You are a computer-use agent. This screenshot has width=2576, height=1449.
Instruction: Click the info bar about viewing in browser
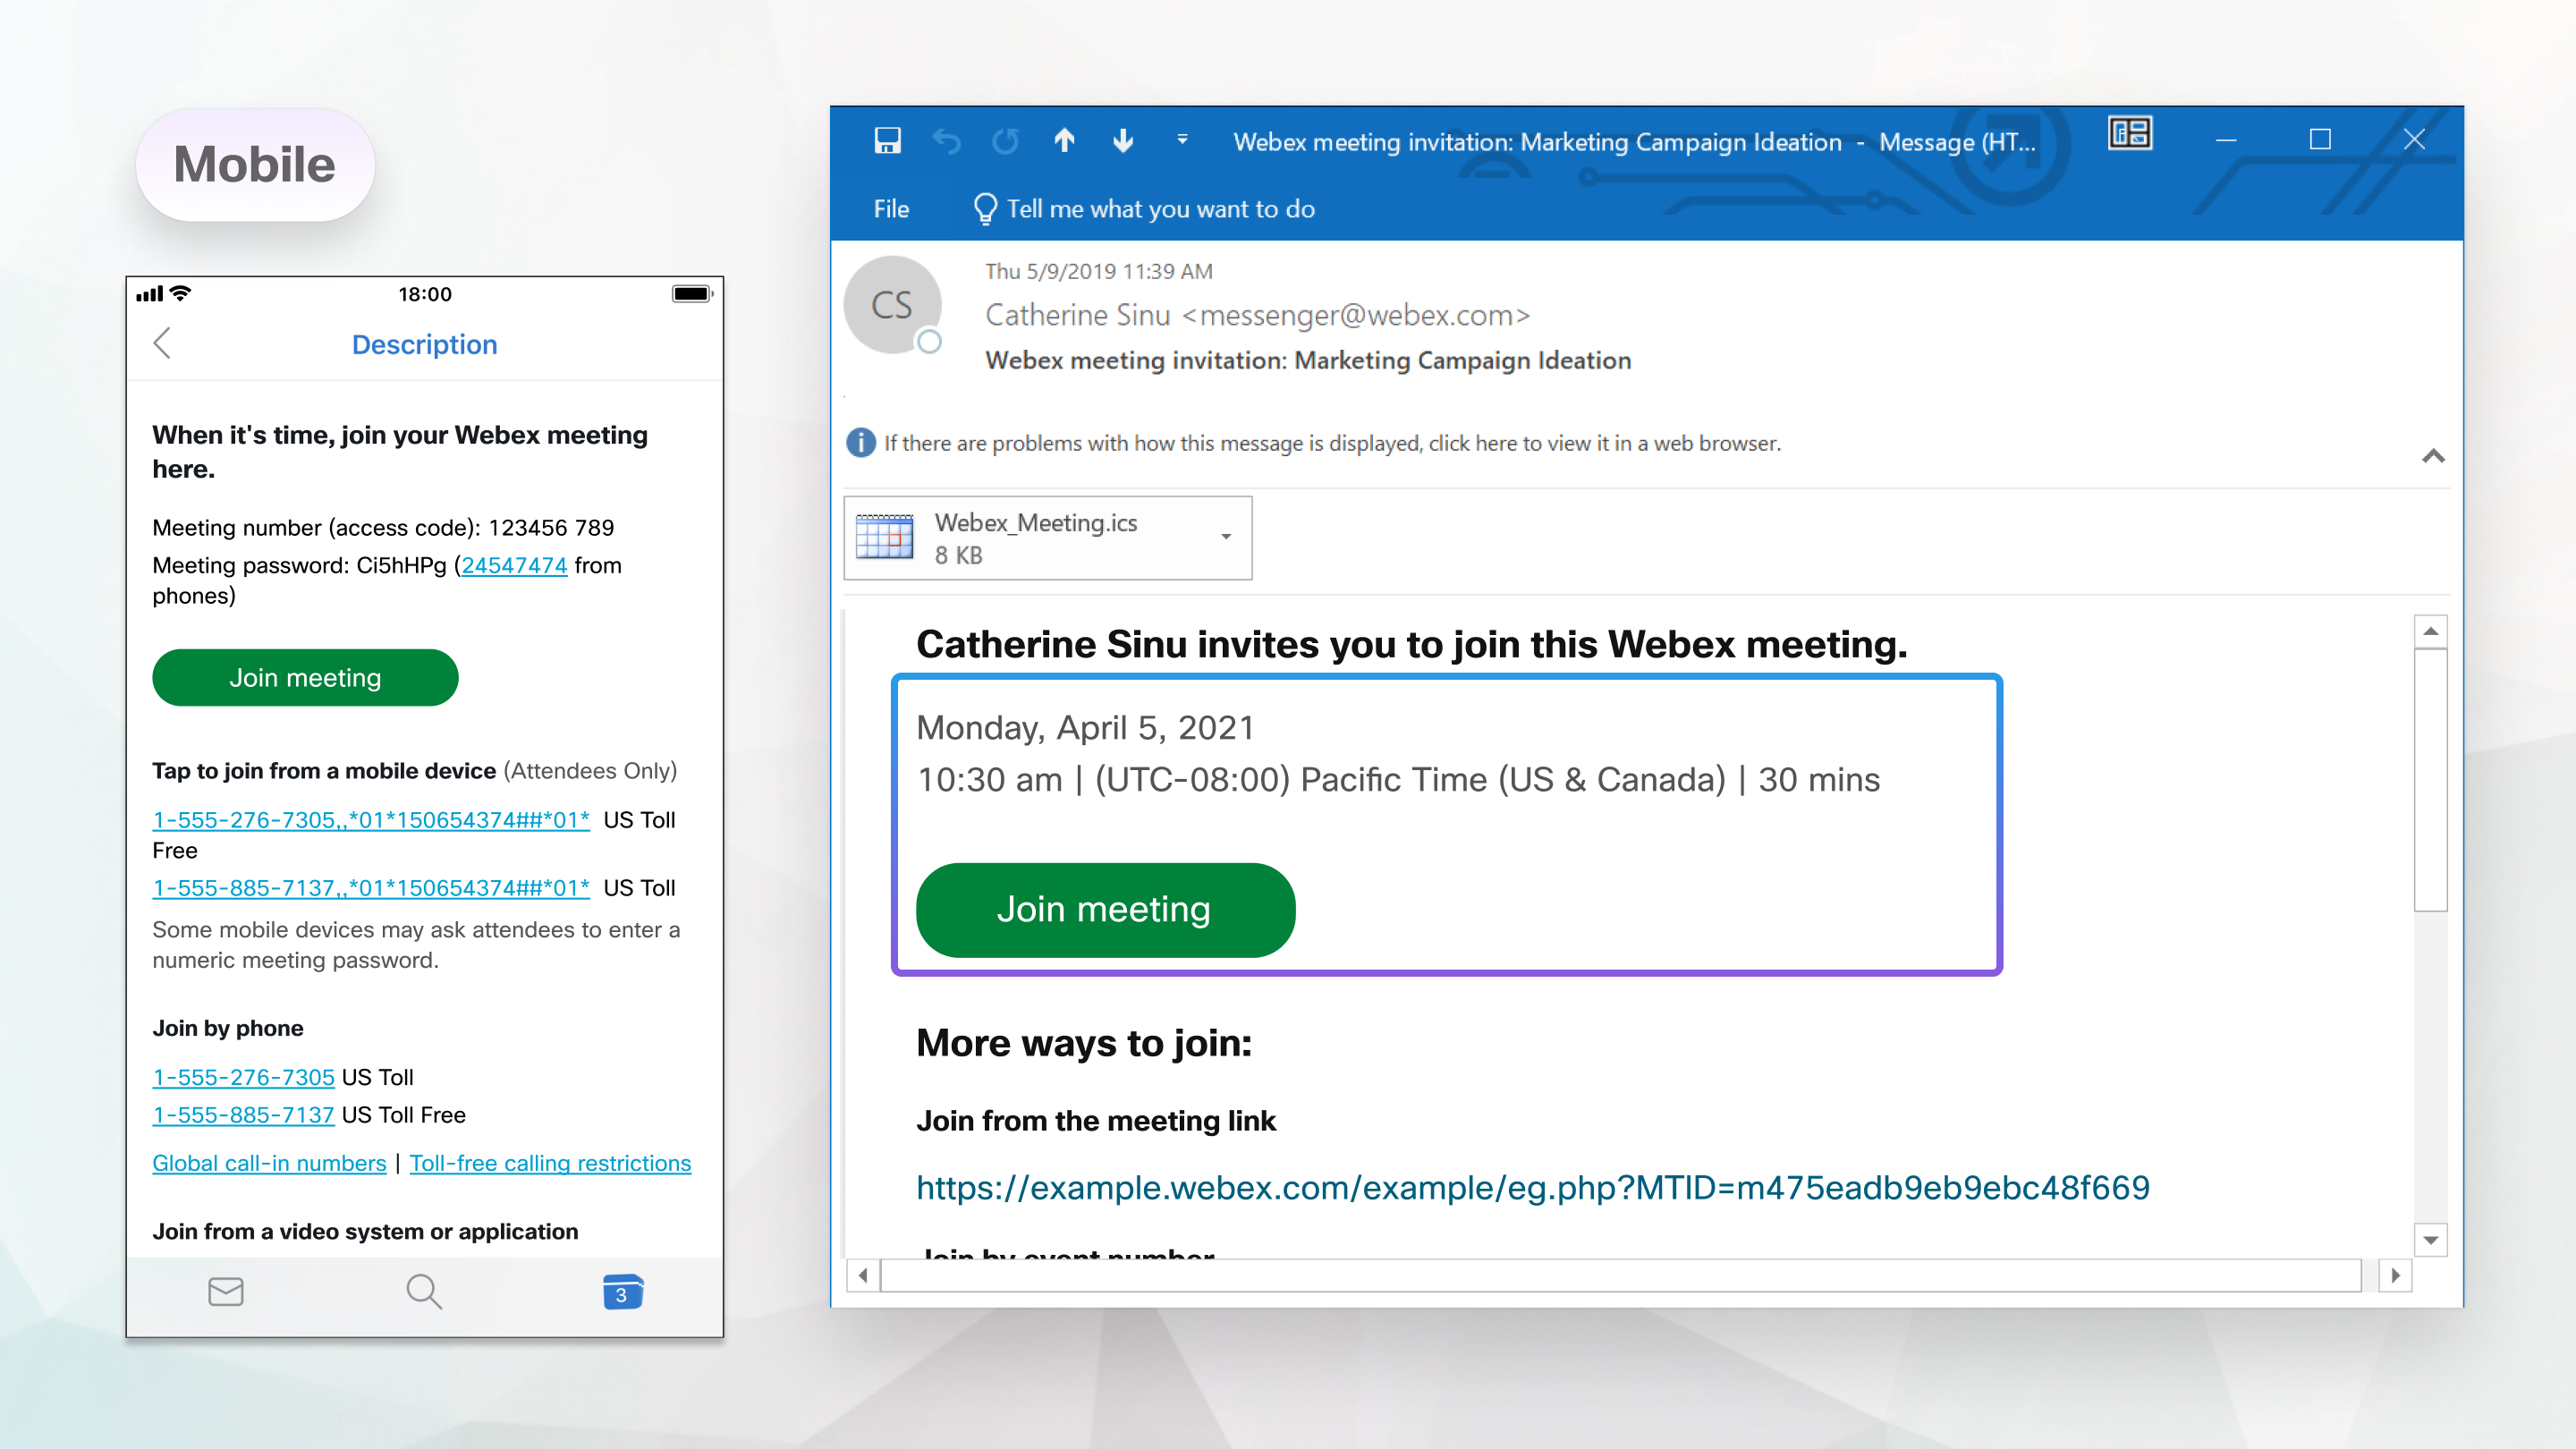[1332, 443]
